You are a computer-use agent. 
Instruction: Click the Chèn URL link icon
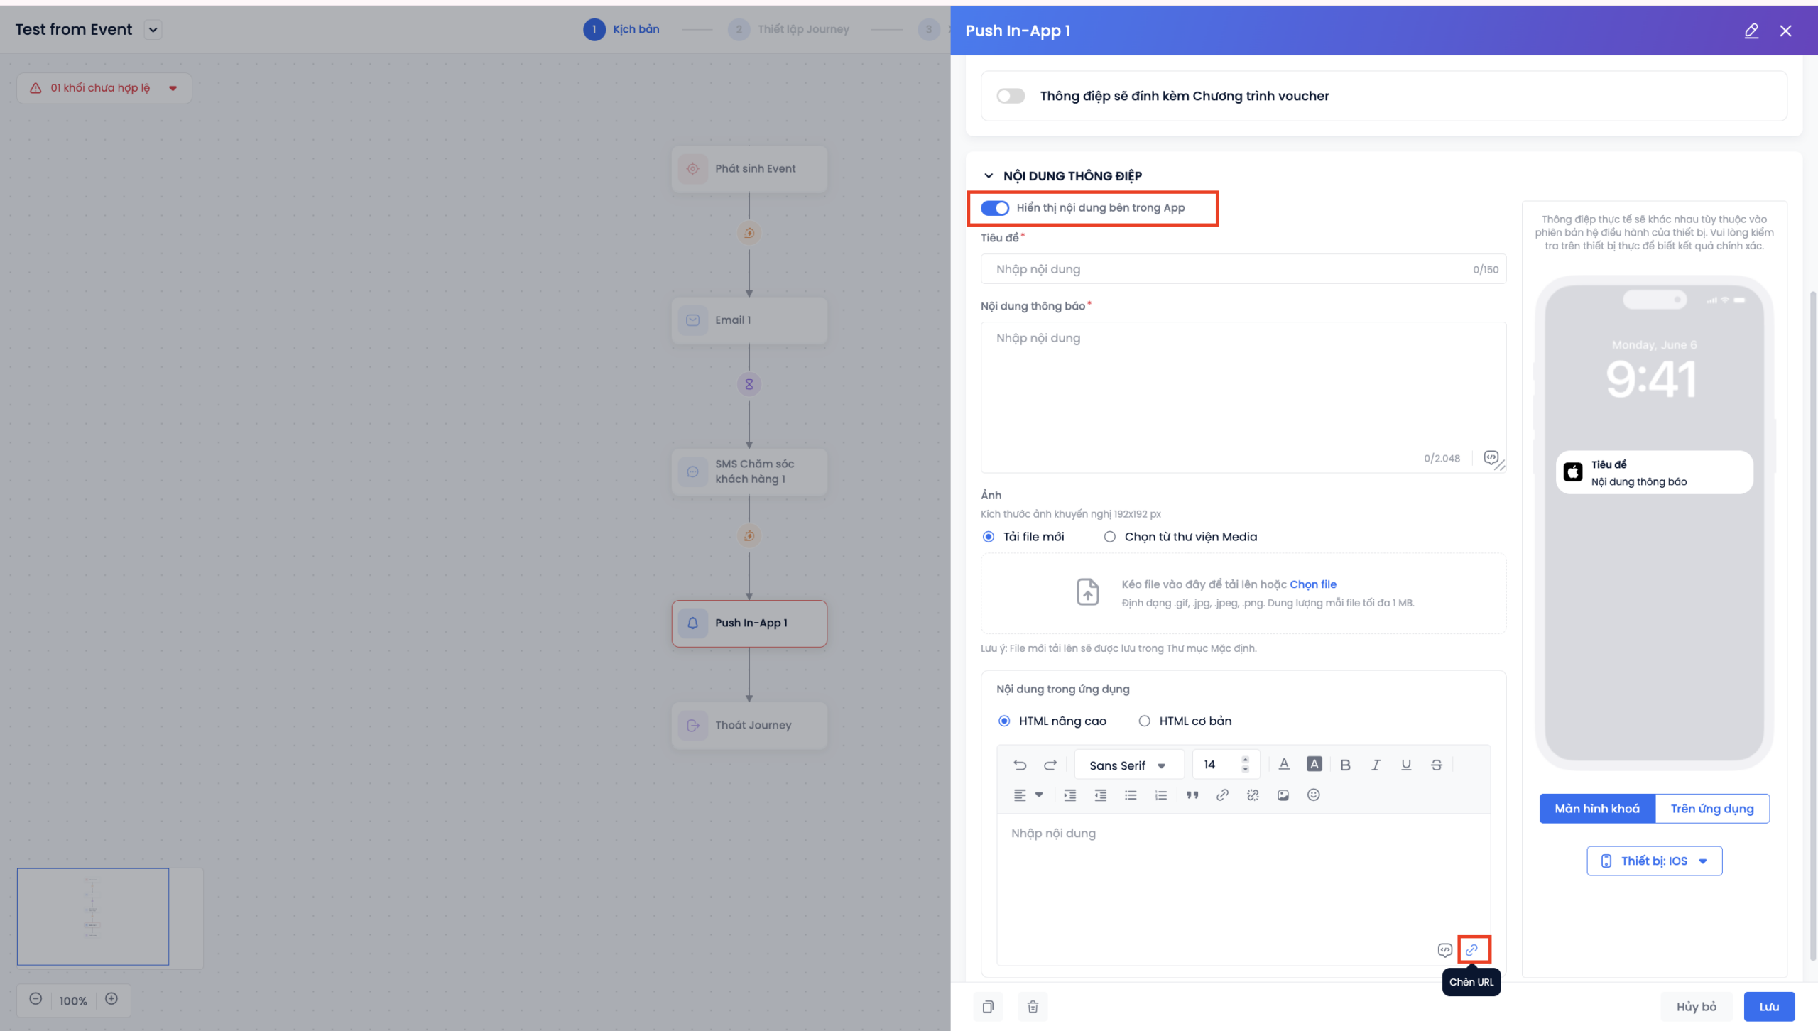pos(1472,949)
